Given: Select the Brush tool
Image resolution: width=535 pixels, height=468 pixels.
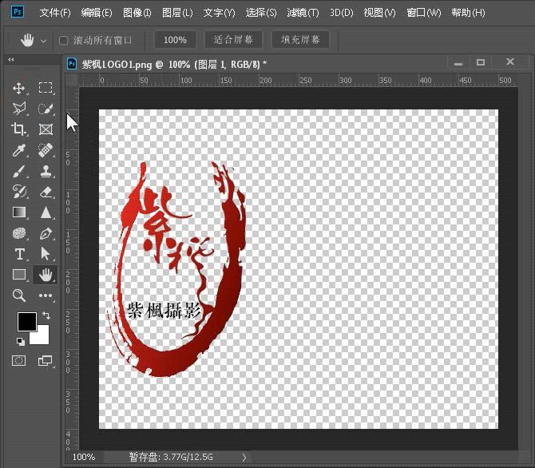Looking at the screenshot, I should [x=19, y=171].
